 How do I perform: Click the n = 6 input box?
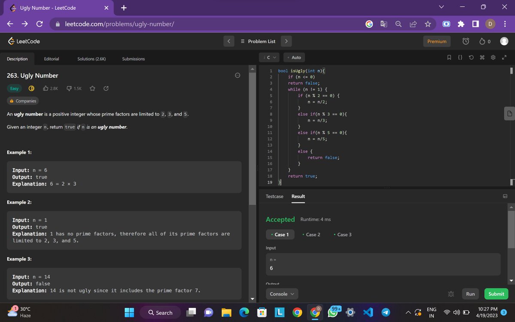coord(383,264)
